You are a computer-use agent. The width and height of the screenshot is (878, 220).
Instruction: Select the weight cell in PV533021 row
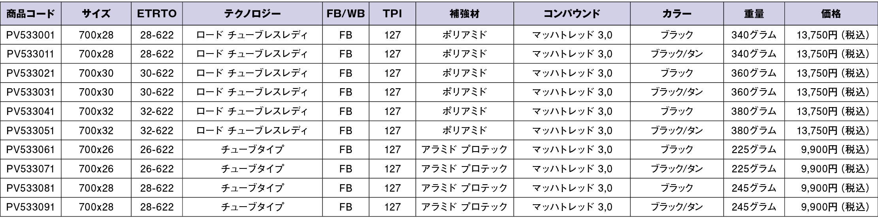(x=754, y=74)
